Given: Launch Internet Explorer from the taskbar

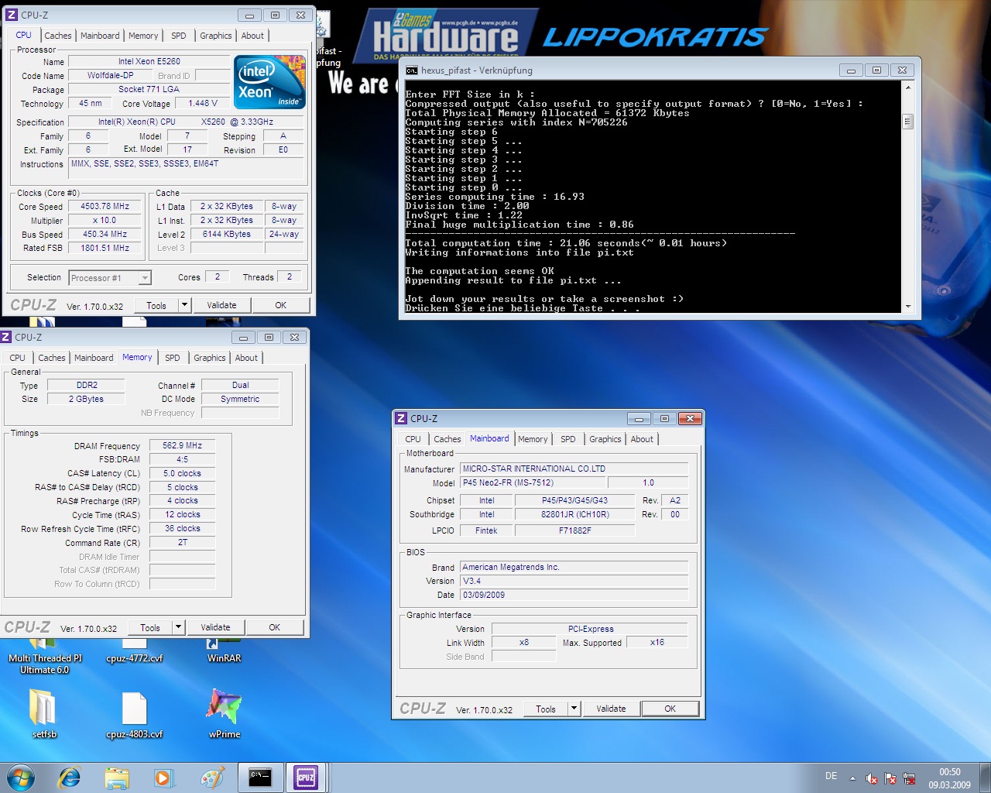Looking at the screenshot, I should [x=70, y=778].
